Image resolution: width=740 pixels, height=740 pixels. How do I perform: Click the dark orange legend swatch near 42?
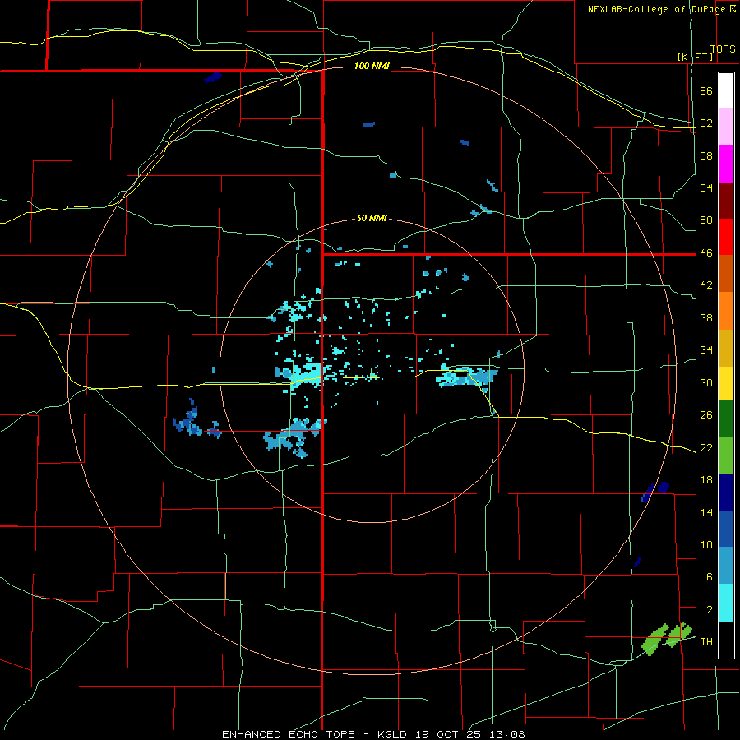[726, 273]
